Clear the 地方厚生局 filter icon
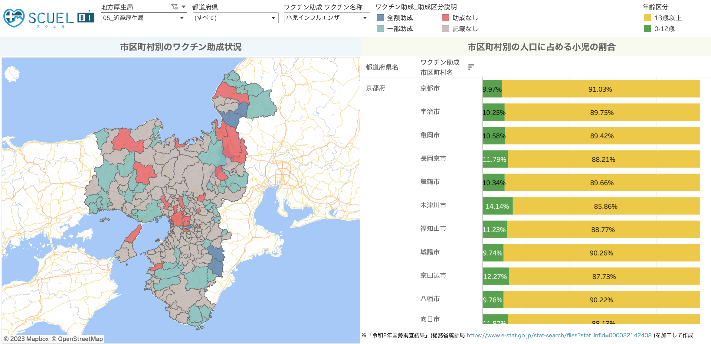Image resolution: width=711 pixels, height=344 pixels. tap(175, 7)
